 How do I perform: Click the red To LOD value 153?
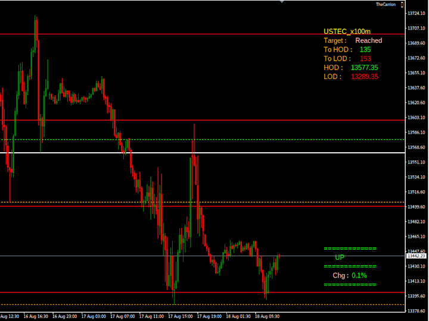tap(365, 58)
